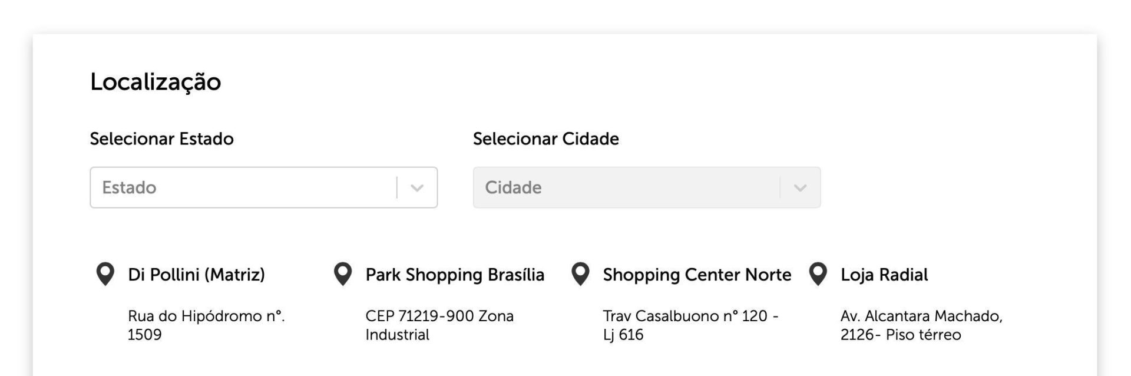This screenshot has height=376, width=1131.
Task: Click the map pin beside Park Shopping Brasília
Action: pyautogui.click(x=343, y=274)
